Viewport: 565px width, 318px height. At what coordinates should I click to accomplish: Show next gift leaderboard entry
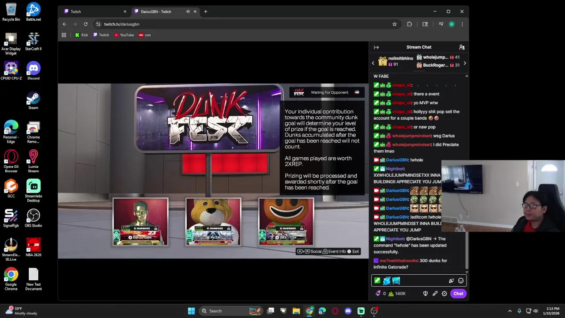click(x=464, y=63)
